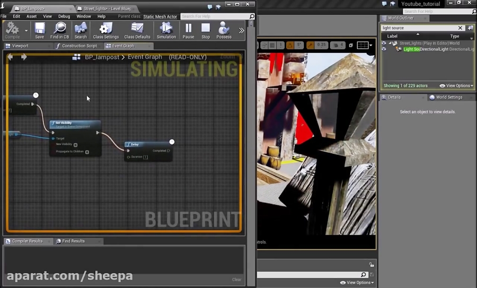Select the Light Source DirectionalLight row
Screen dimensions: 477x288
(427, 49)
